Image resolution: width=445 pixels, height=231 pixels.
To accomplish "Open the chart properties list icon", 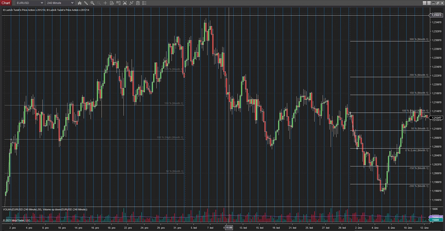I will [x=144, y=3].
